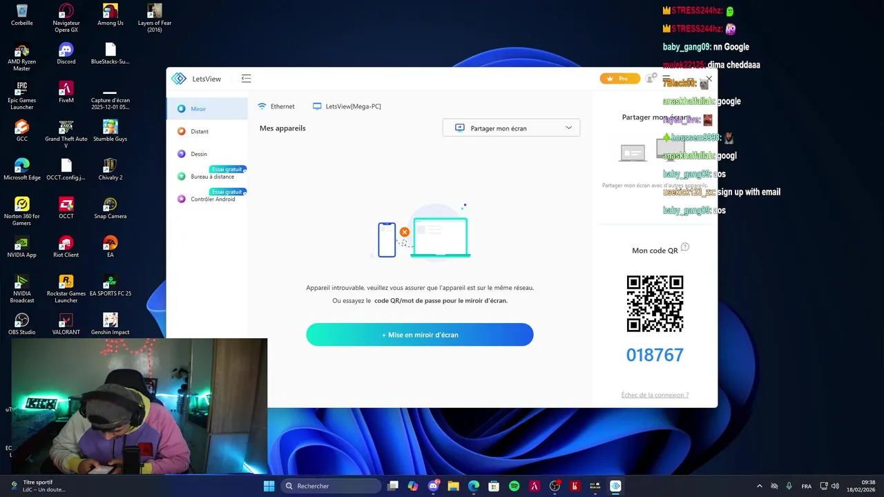Show hidden system tray icons chevron
884x497 pixels.
click(759, 486)
